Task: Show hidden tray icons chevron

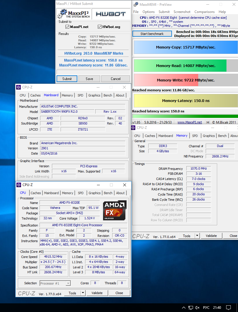Action: click(x=183, y=308)
